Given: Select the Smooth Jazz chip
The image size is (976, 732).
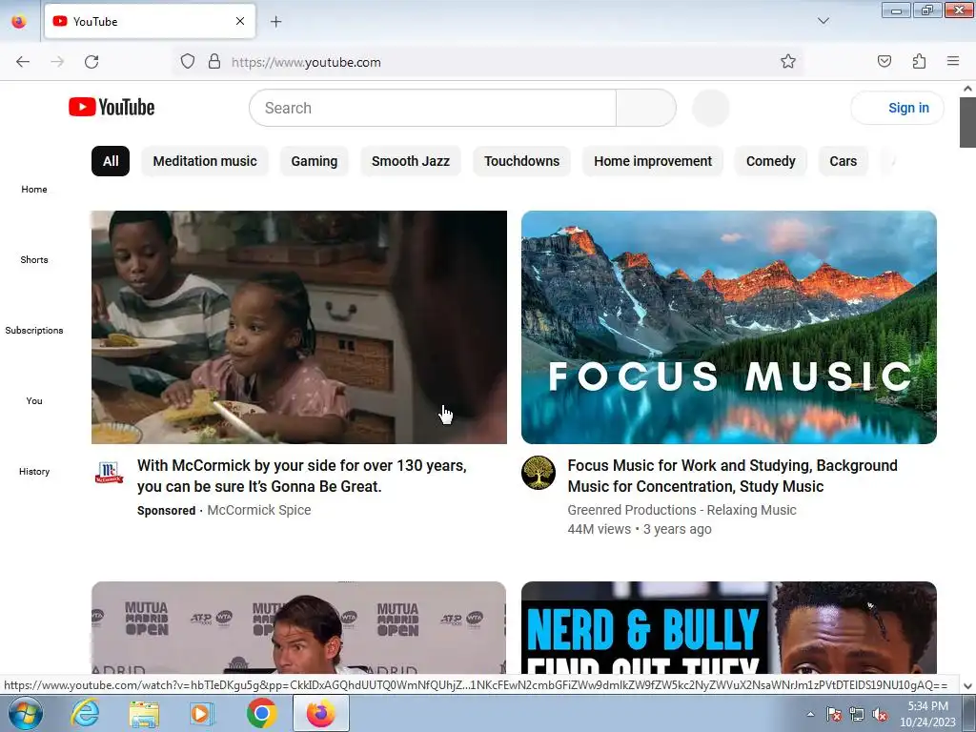Looking at the screenshot, I should [411, 161].
